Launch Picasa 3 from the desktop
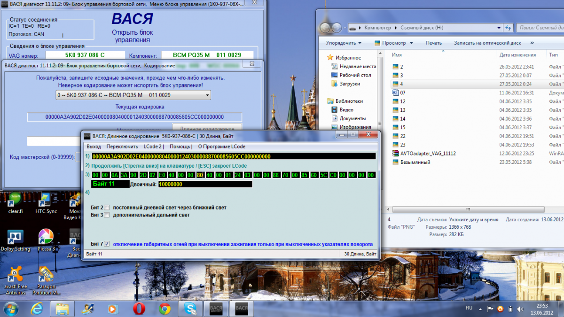This screenshot has width=564, height=317. [x=46, y=240]
